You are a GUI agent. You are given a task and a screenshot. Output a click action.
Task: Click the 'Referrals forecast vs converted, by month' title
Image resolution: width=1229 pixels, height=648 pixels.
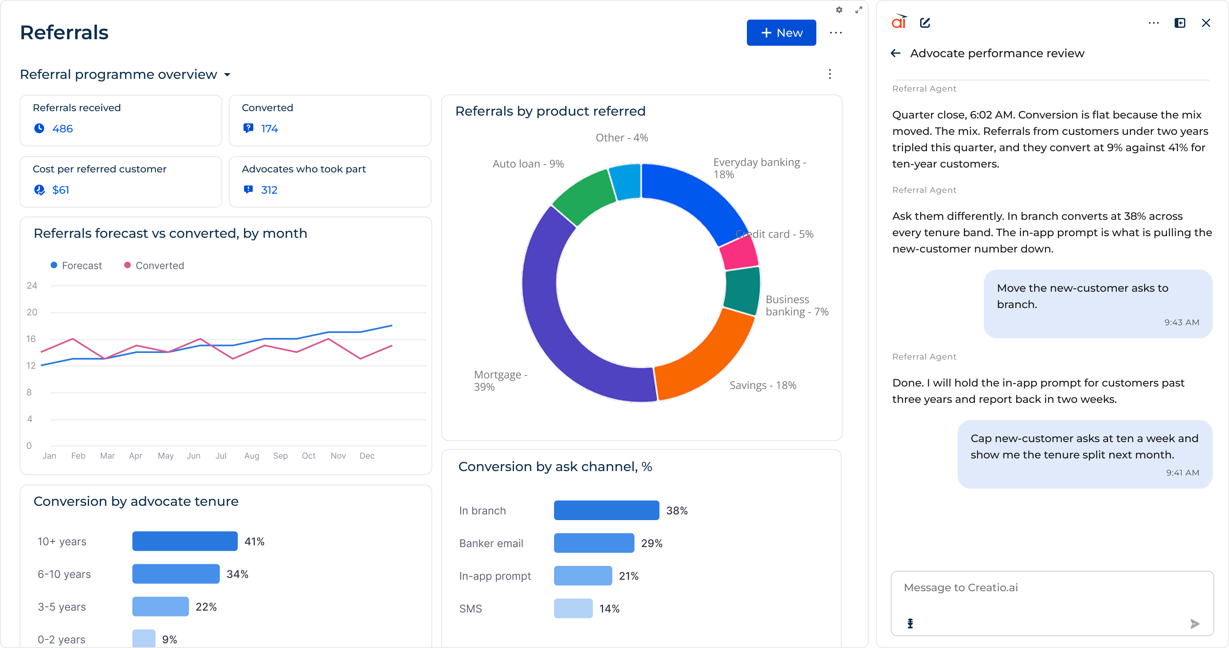[x=170, y=233]
